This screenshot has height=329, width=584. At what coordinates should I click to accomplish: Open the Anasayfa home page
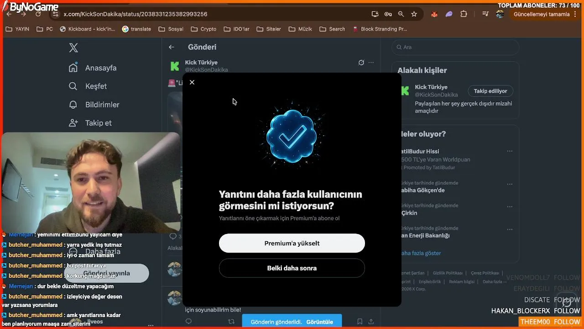tap(93, 68)
